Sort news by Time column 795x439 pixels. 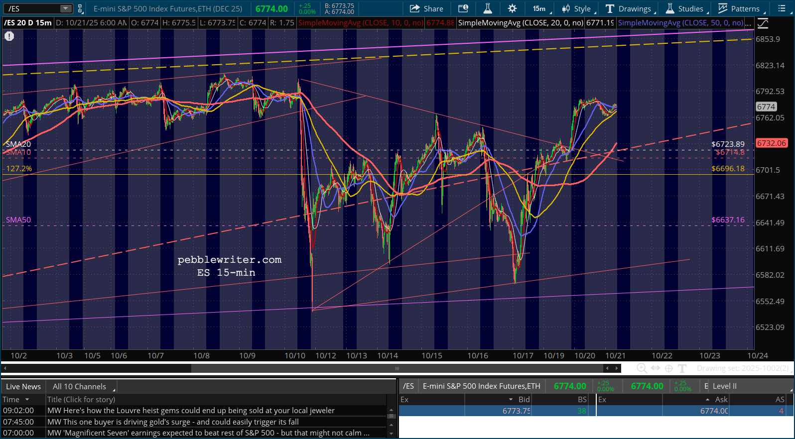point(23,400)
